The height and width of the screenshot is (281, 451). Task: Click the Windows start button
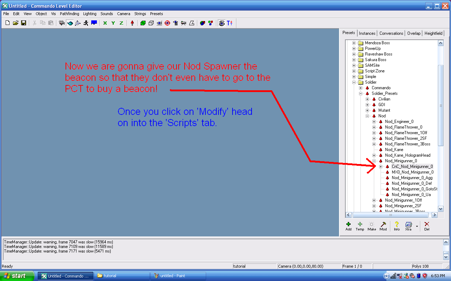pos(17,276)
